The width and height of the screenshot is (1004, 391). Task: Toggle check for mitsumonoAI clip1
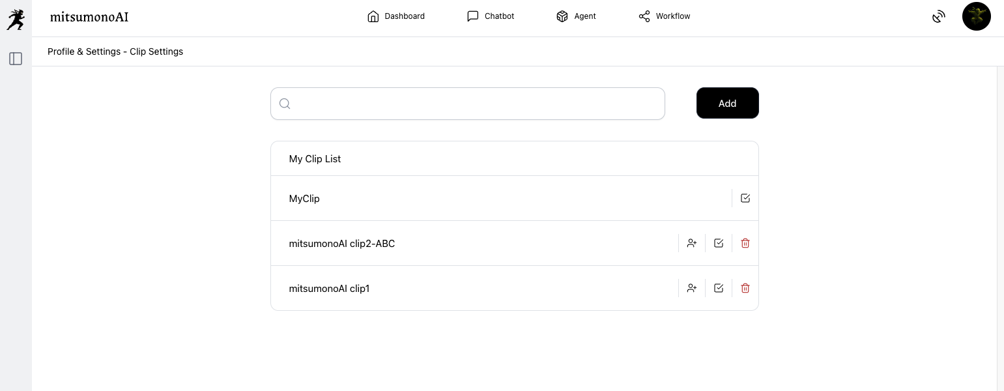point(719,288)
